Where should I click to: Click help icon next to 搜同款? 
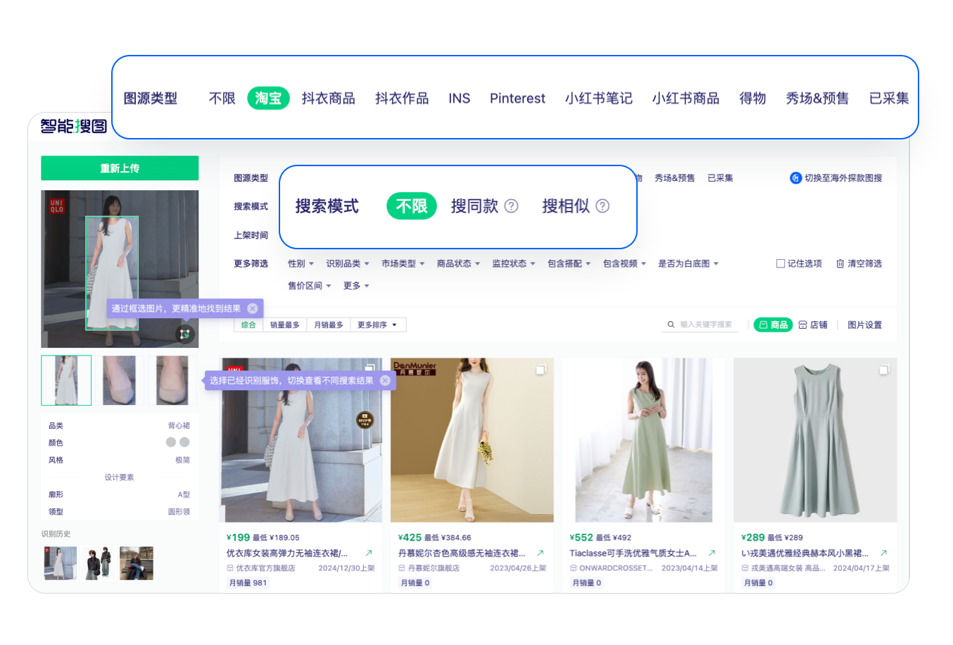512,206
